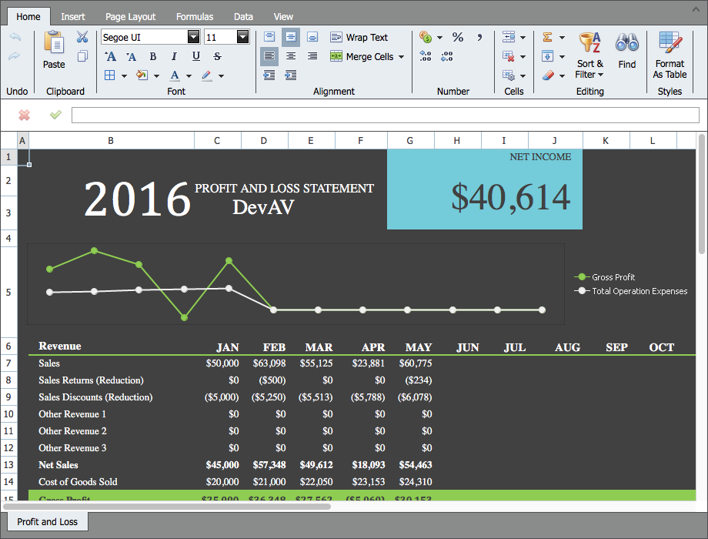
Task: Click the Insert Cells icon
Action: 509,37
